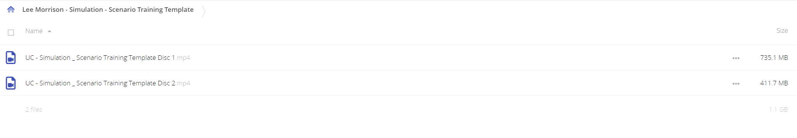Click the Disc 2 video file icon
797x138 pixels.
11,83
